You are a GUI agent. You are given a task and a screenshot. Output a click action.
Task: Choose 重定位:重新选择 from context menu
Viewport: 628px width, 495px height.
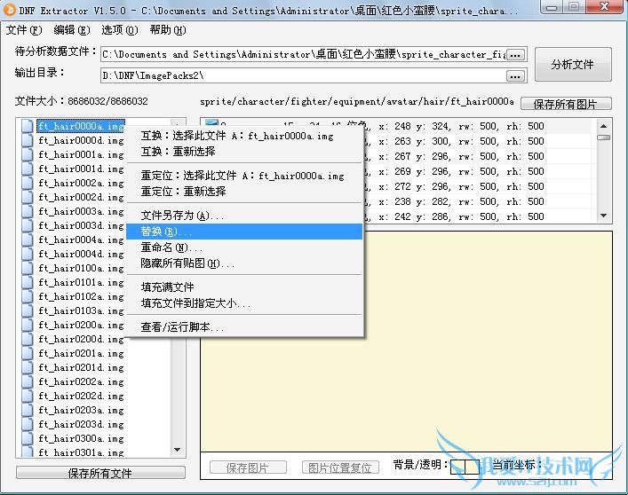click(244, 191)
